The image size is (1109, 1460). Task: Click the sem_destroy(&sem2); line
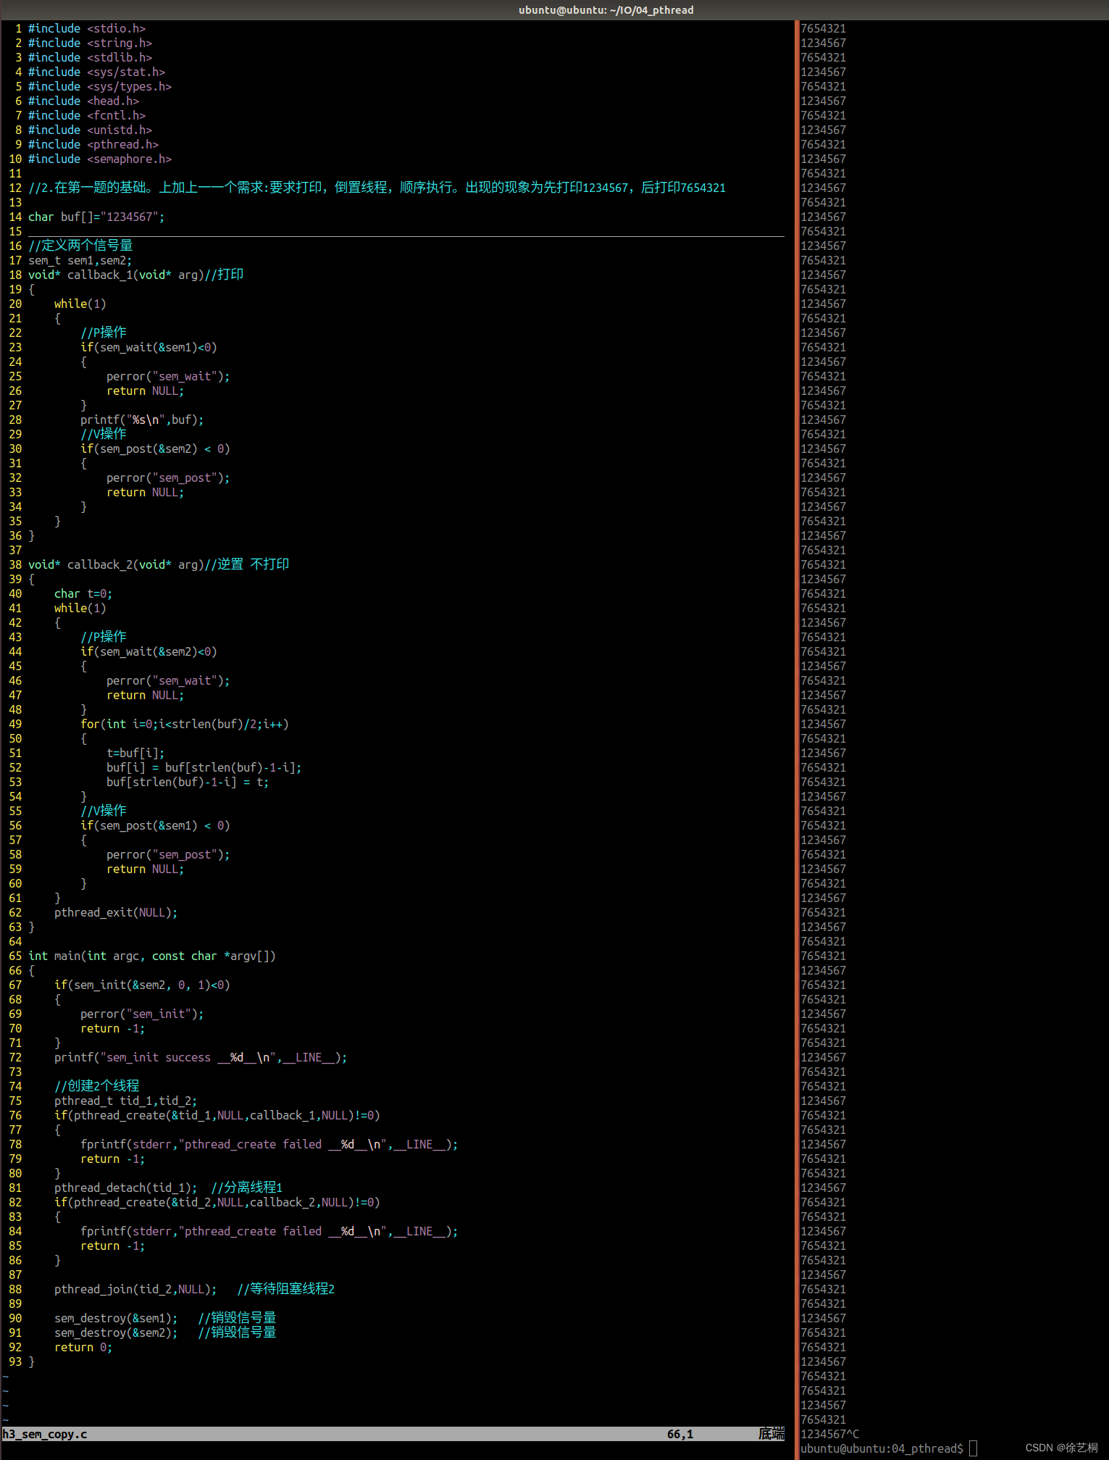click(116, 1332)
